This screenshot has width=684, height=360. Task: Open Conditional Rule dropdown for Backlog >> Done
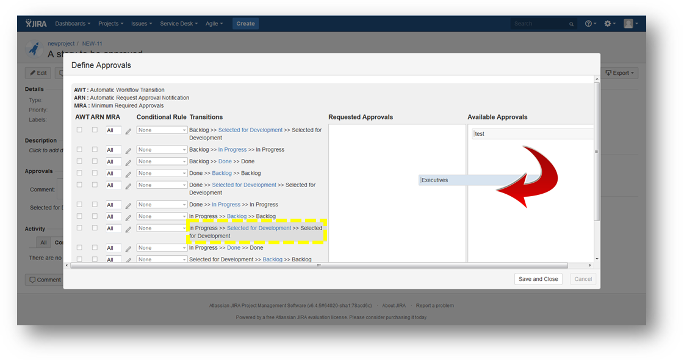pyautogui.click(x=162, y=161)
